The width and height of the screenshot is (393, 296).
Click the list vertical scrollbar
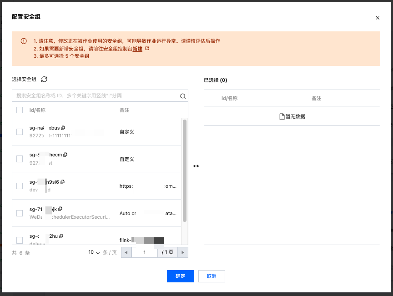(x=185, y=171)
